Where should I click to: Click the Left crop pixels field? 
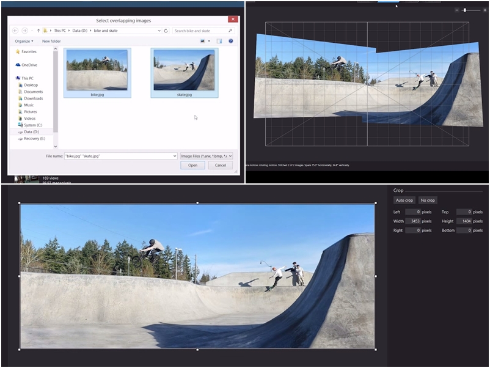click(413, 212)
